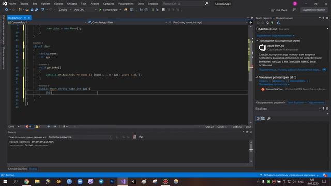The width and height of the screenshot is (331, 186).
Task: Go to next issue with right arrow
Action: point(55,126)
